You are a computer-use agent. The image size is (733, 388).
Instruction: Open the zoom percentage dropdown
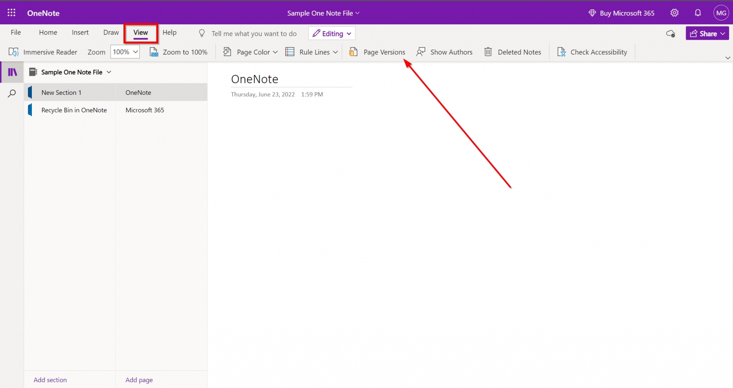pos(125,51)
